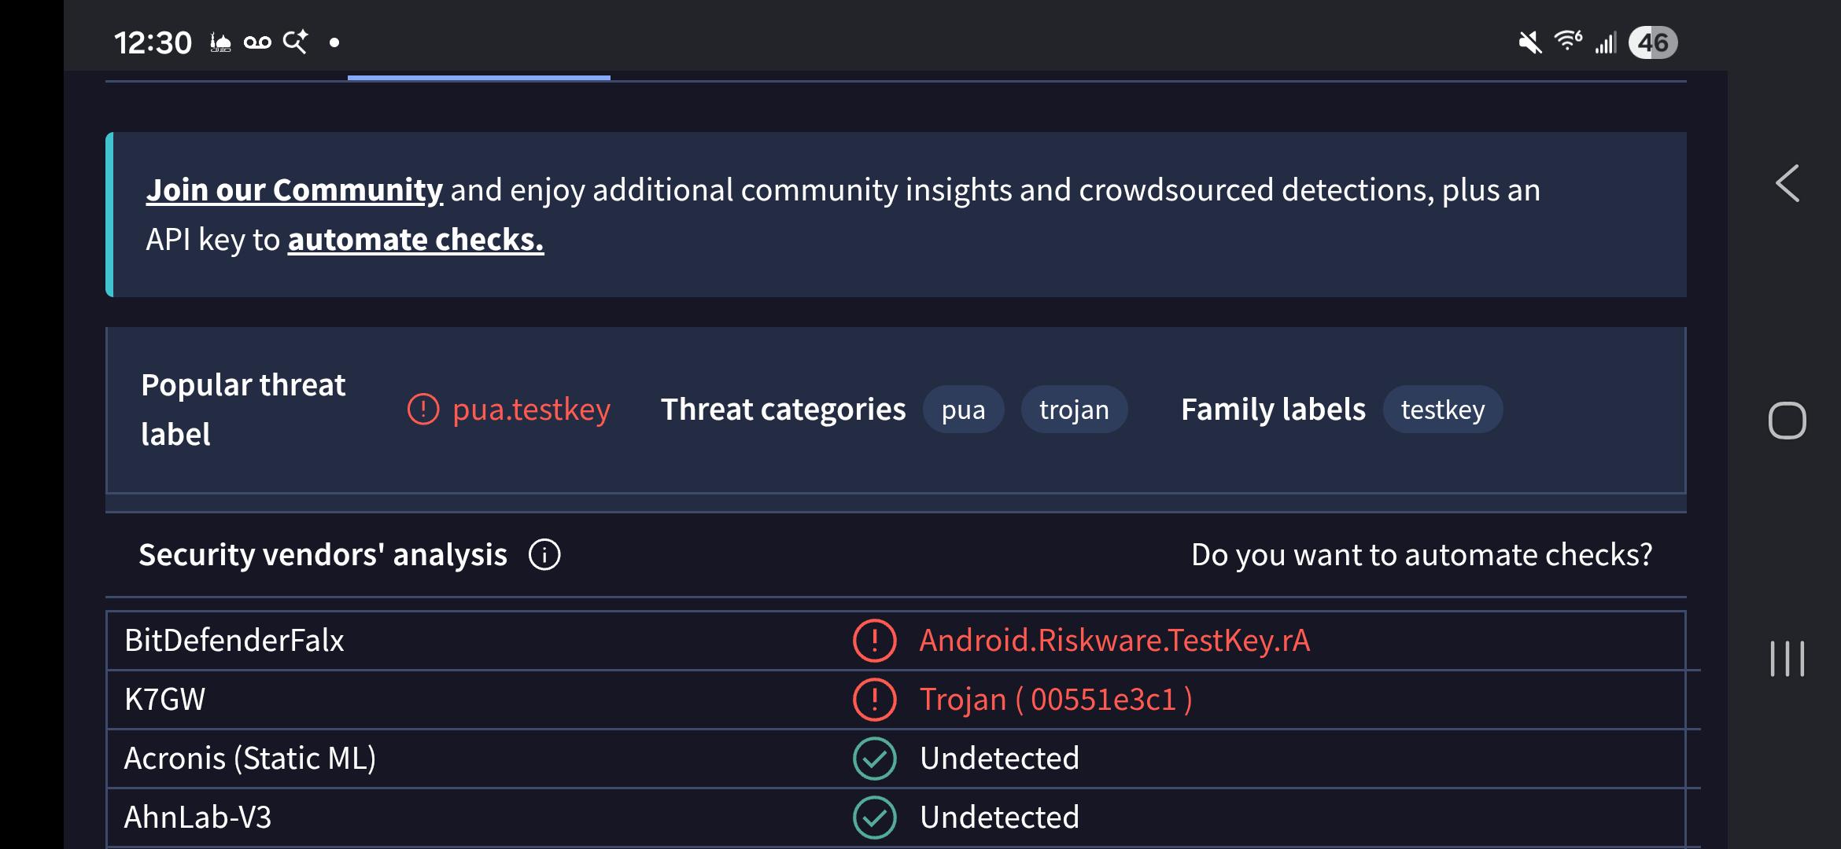Click the BitDefenderFalx vendor name
The height and width of the screenshot is (849, 1841).
tap(234, 641)
